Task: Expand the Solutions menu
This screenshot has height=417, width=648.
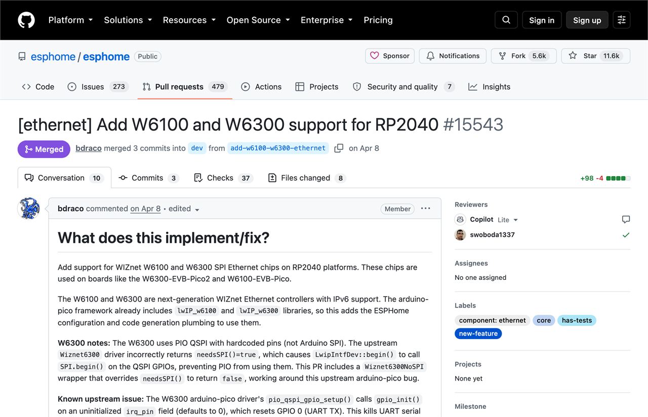Action: 128,20
